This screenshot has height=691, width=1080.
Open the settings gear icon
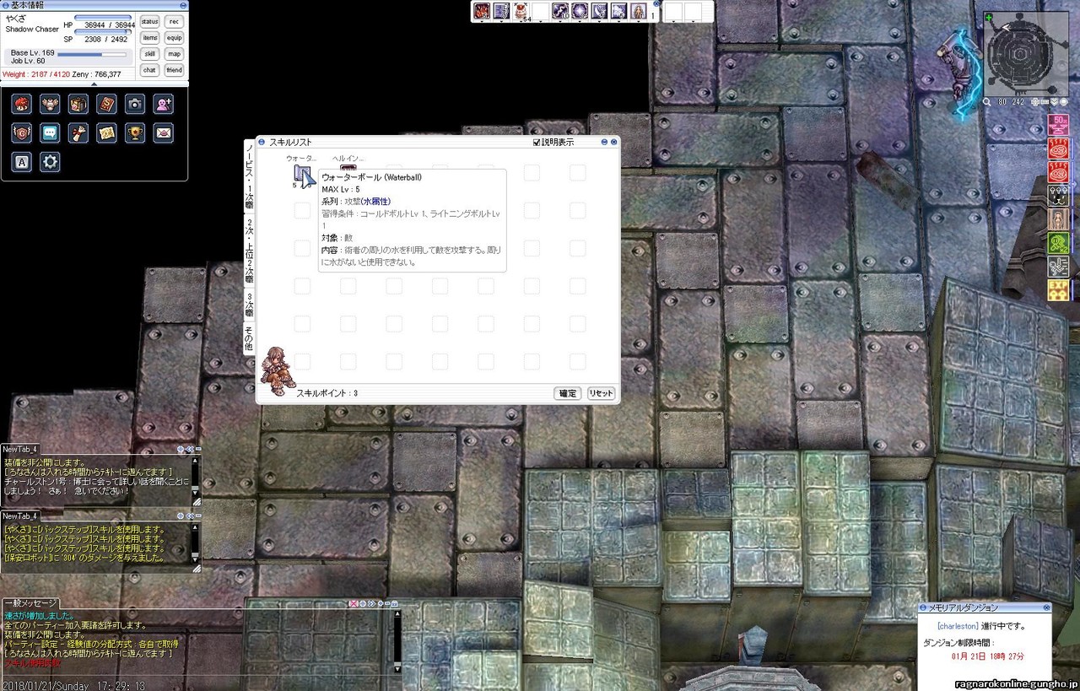tap(50, 161)
